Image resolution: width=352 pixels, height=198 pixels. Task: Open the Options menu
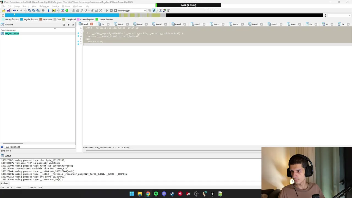tap(66, 6)
